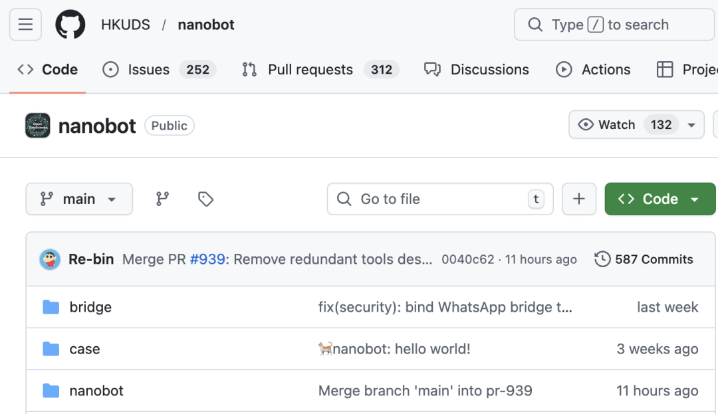The image size is (718, 414).
Task: Open the bridge folder
Action: click(90, 307)
